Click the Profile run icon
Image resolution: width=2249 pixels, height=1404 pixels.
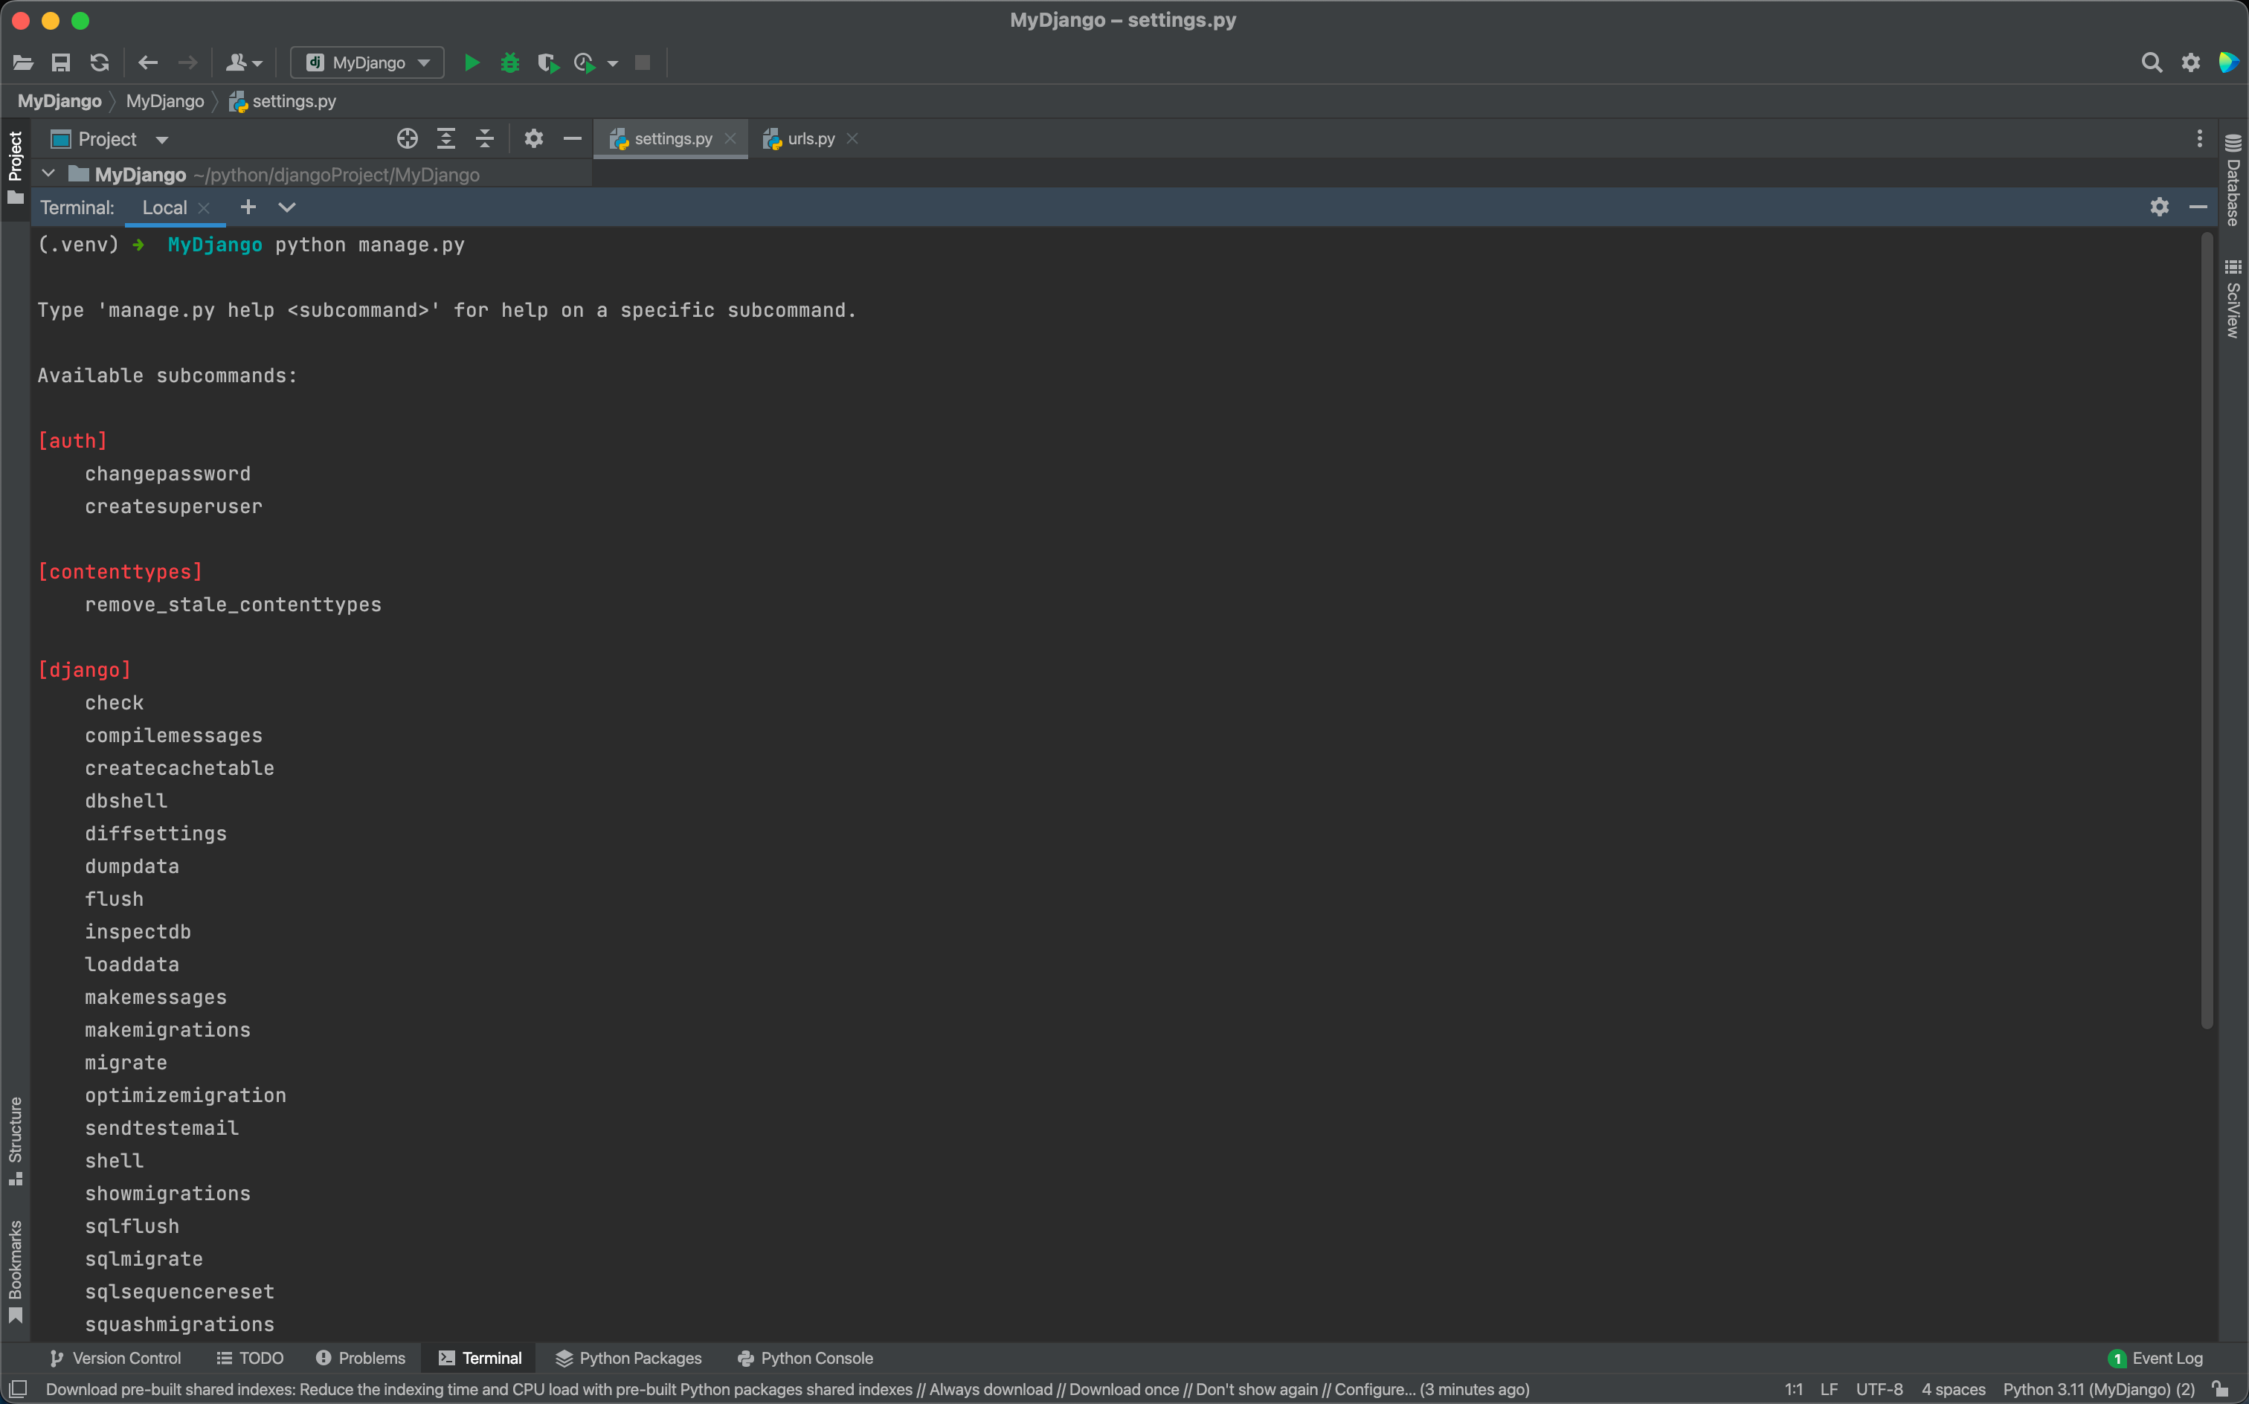584,62
